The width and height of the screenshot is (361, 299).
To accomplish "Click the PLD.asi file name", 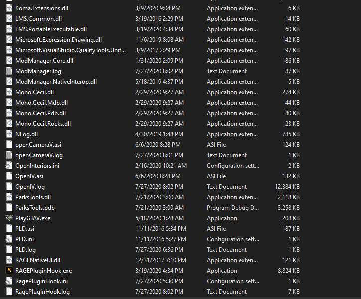I will click(x=25, y=229).
